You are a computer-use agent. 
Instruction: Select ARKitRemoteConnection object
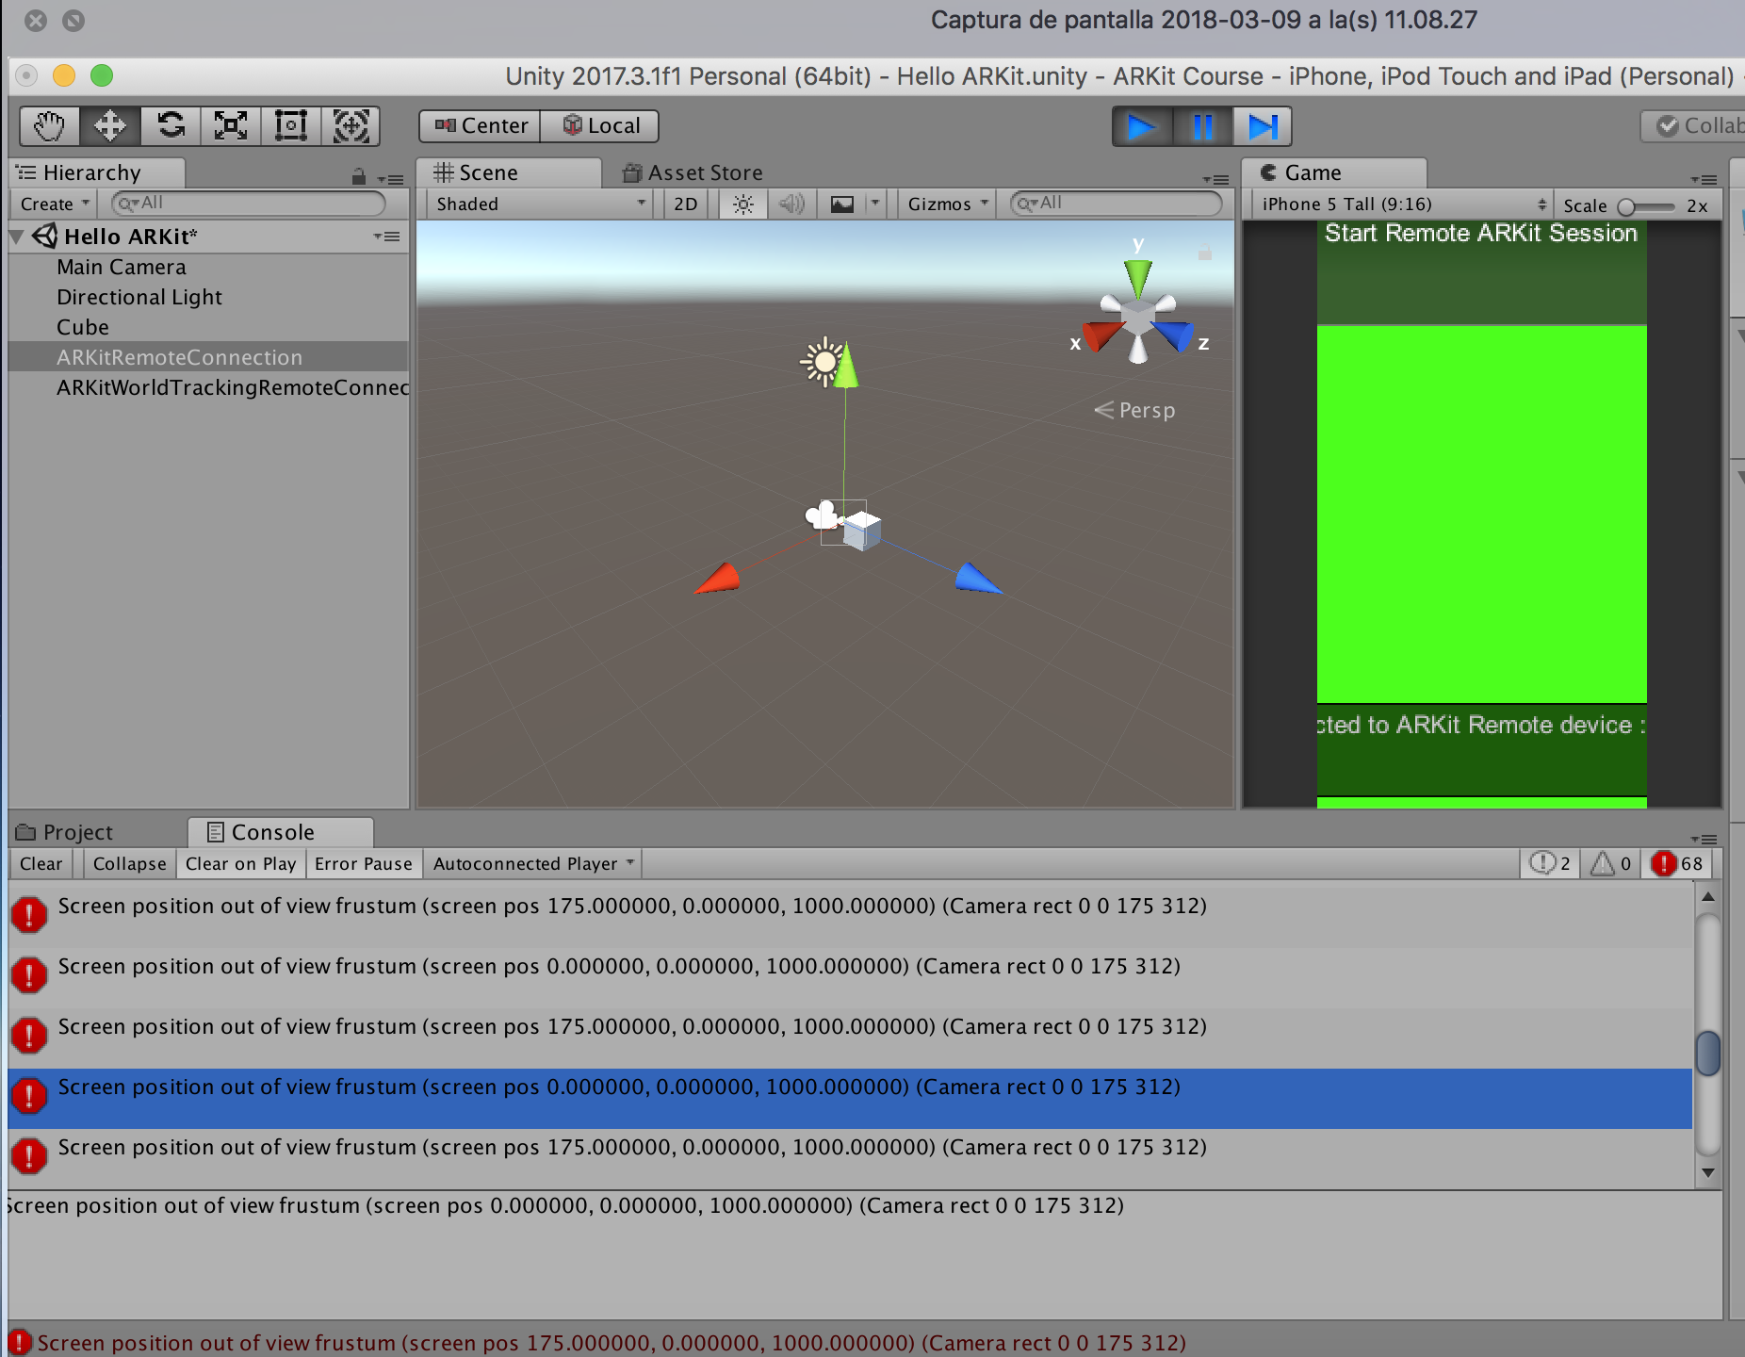pyautogui.click(x=208, y=358)
